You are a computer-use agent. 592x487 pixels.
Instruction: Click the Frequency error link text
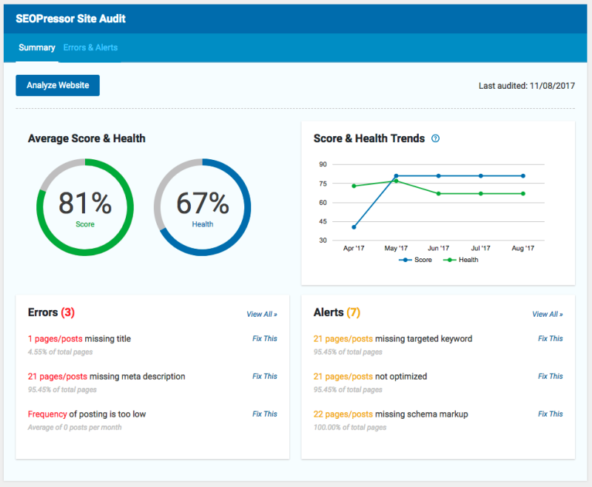(47, 414)
